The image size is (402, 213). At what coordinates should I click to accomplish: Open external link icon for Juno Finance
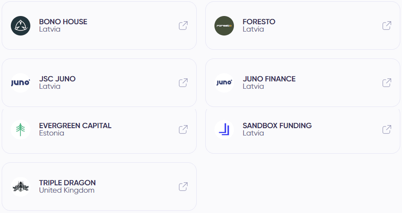[386, 83]
